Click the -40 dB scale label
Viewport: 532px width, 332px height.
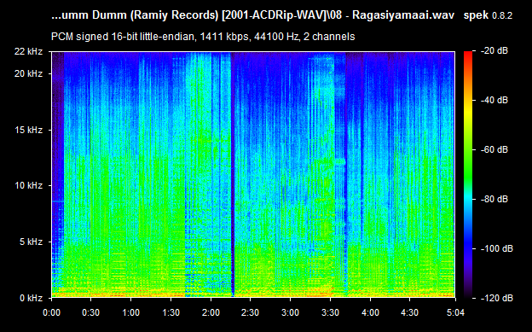(x=494, y=100)
